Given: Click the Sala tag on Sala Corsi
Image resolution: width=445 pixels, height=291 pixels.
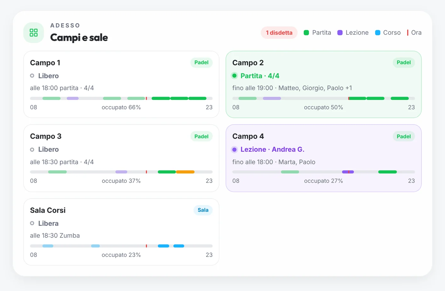Looking at the screenshot, I should tap(203, 210).
